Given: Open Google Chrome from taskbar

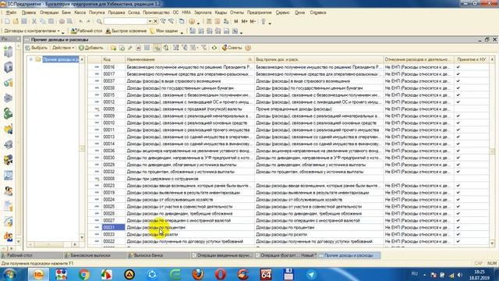Looking at the screenshot, I should [x=83, y=274].
